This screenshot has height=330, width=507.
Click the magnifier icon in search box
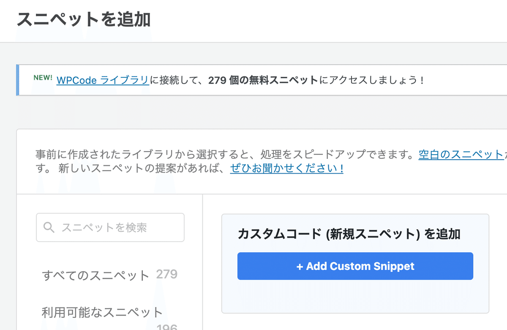(x=49, y=227)
